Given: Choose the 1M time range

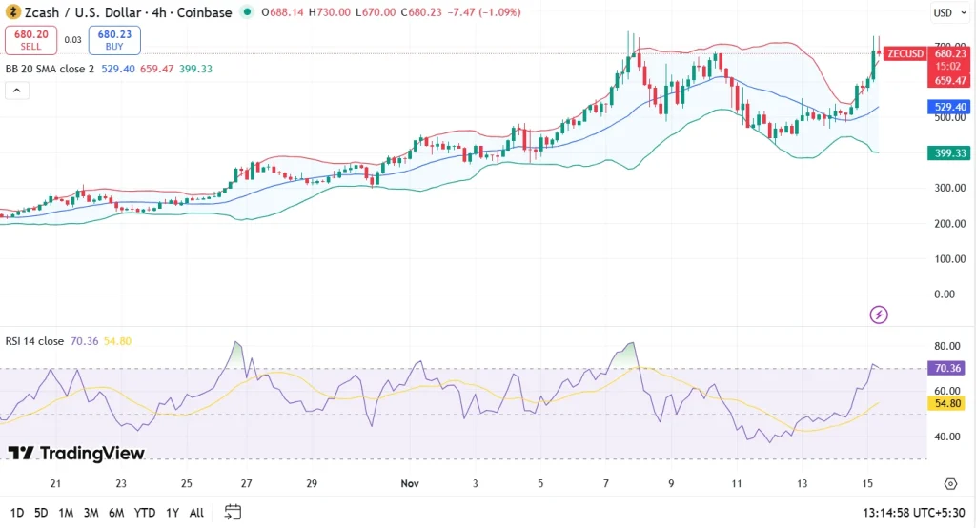Looking at the screenshot, I should click(x=66, y=513).
